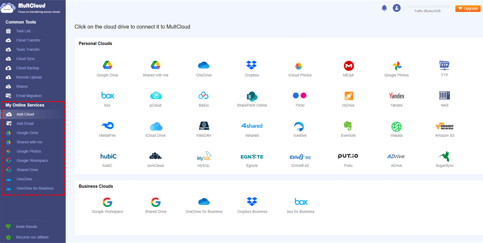Connect Google Drive in Personal Clouds
The image size is (483, 243).
click(107, 69)
